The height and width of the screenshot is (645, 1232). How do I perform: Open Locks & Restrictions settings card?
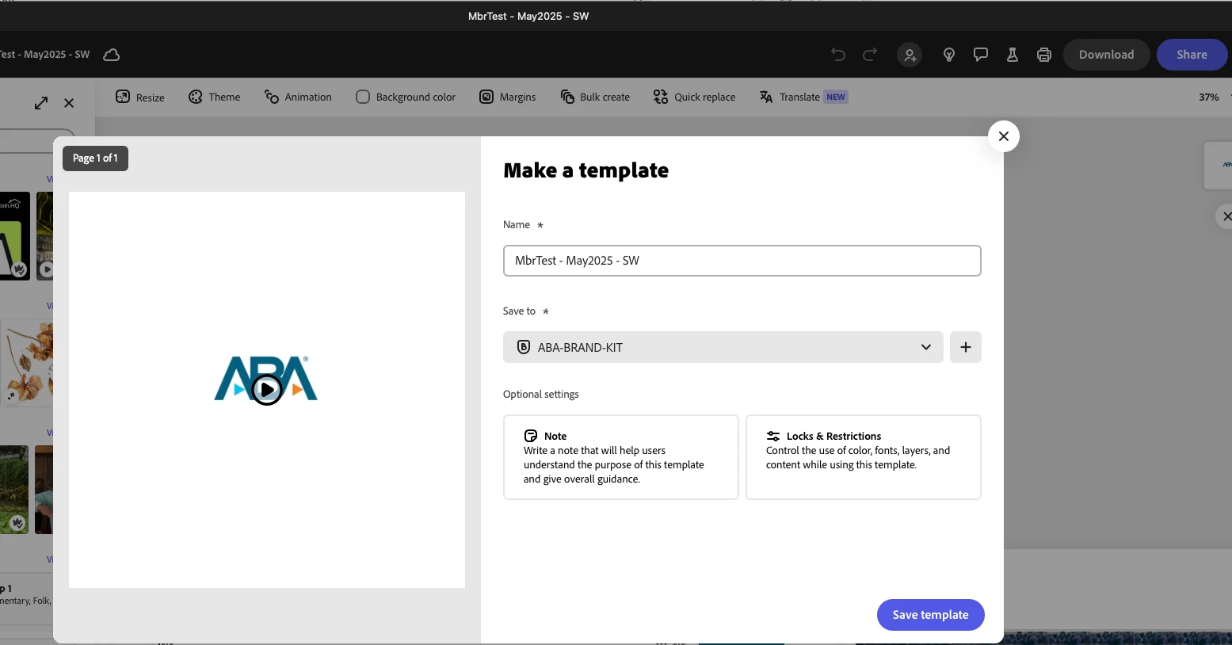point(864,457)
